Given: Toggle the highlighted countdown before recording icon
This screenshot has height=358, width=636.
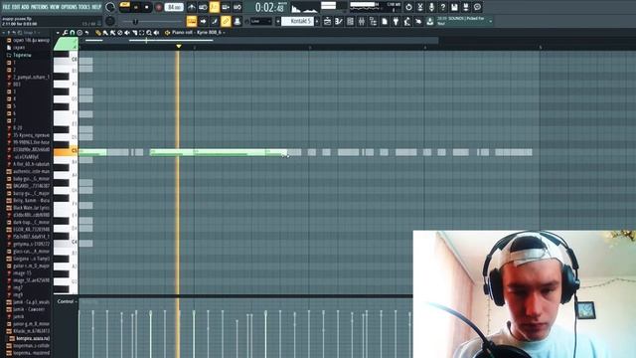Looking at the screenshot, I should coord(215,7).
